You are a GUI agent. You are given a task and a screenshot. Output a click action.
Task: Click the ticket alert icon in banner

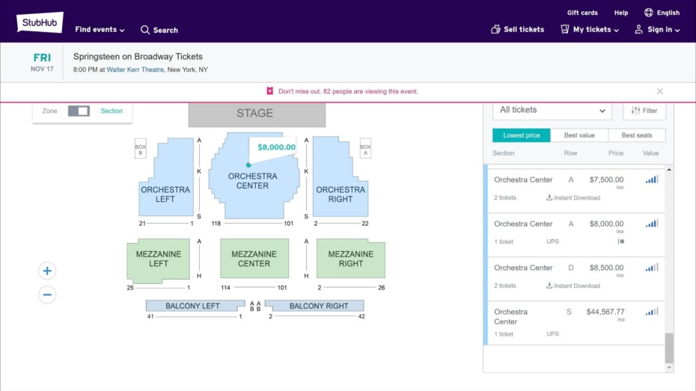(269, 91)
